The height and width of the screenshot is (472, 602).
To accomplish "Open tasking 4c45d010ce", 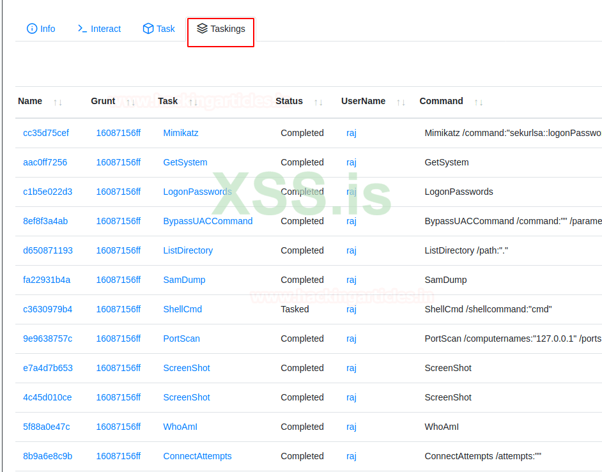I will coord(47,397).
